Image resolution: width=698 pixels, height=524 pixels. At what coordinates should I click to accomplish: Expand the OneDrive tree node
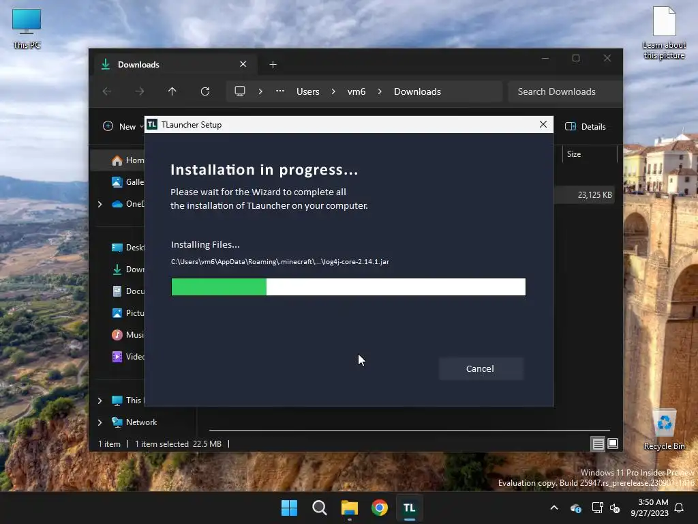point(100,204)
